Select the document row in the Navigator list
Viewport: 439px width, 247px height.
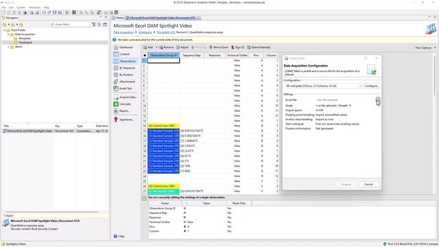(55, 131)
